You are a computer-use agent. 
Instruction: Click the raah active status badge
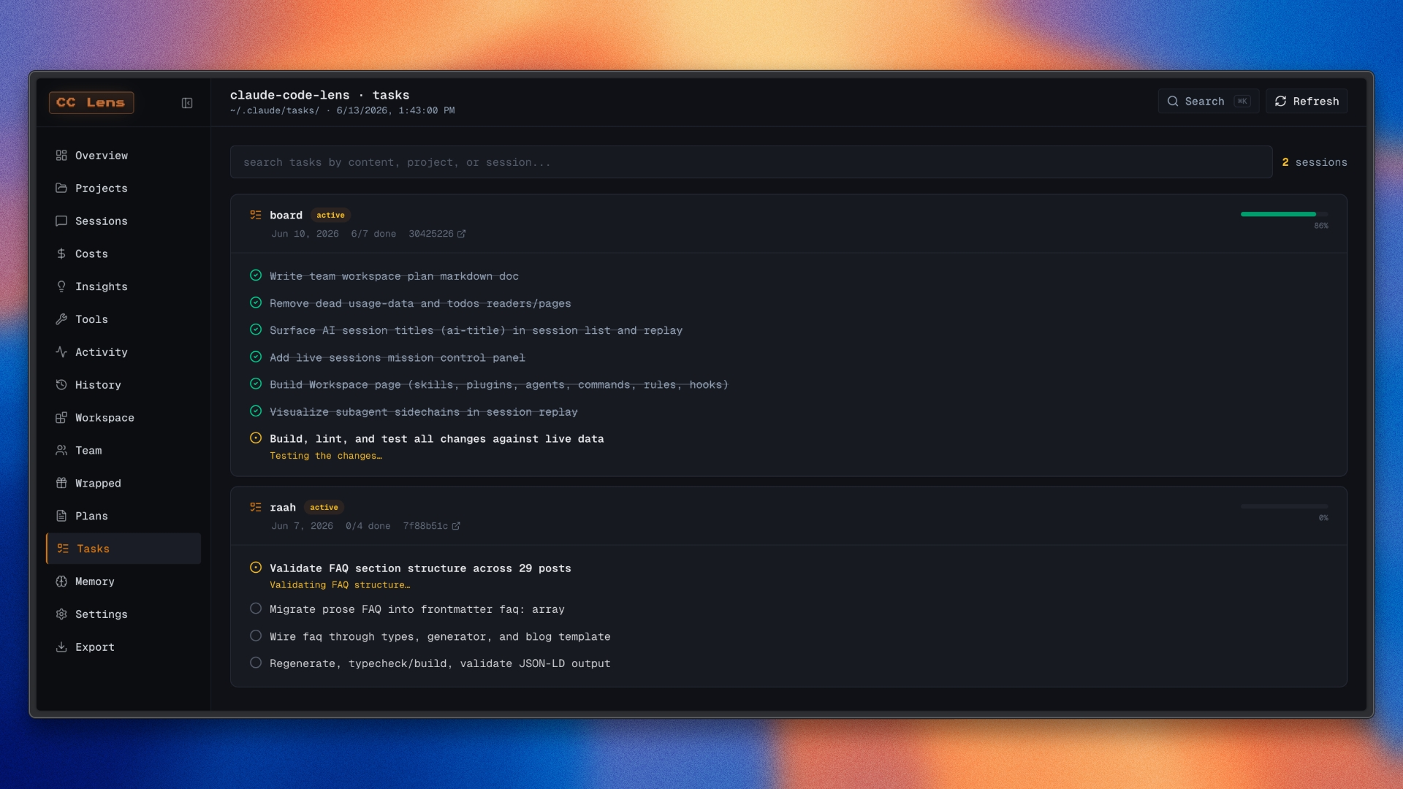point(324,508)
